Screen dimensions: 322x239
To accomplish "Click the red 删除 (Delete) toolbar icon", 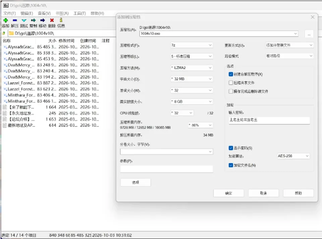I will click(x=52, y=20).
